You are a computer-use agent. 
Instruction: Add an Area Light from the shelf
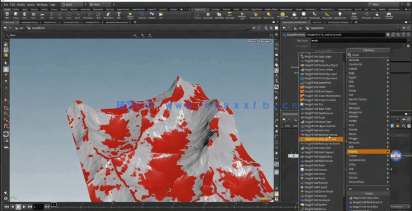tap(229, 15)
